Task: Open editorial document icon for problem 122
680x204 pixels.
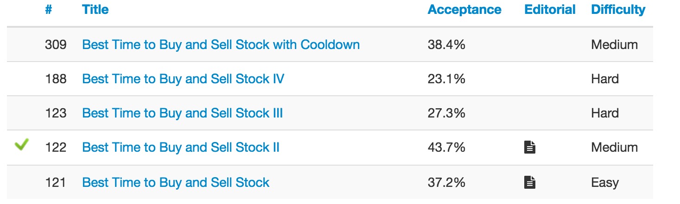Action: 530,148
